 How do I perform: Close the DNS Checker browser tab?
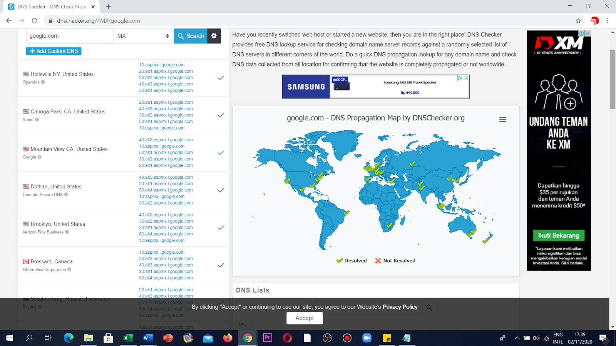point(93,7)
